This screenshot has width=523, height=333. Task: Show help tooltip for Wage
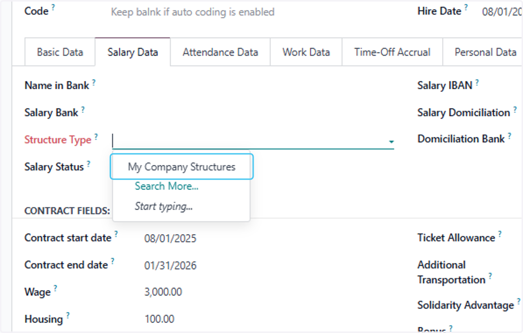pos(55,288)
